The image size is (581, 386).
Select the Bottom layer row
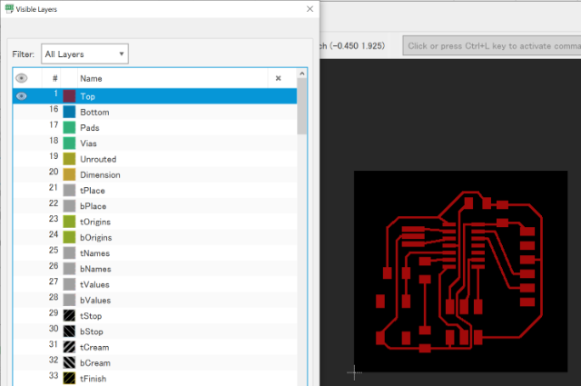(x=155, y=112)
